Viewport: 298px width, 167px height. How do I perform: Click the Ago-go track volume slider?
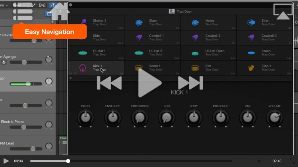coord(26,62)
